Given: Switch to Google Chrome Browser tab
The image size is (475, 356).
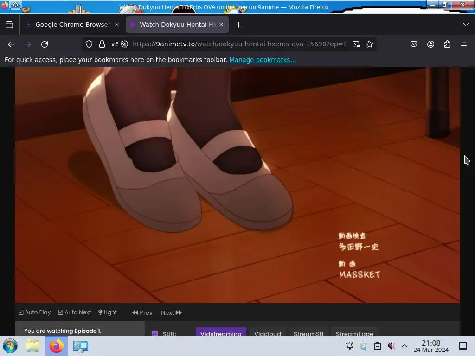Looking at the screenshot, I should click(x=72, y=25).
